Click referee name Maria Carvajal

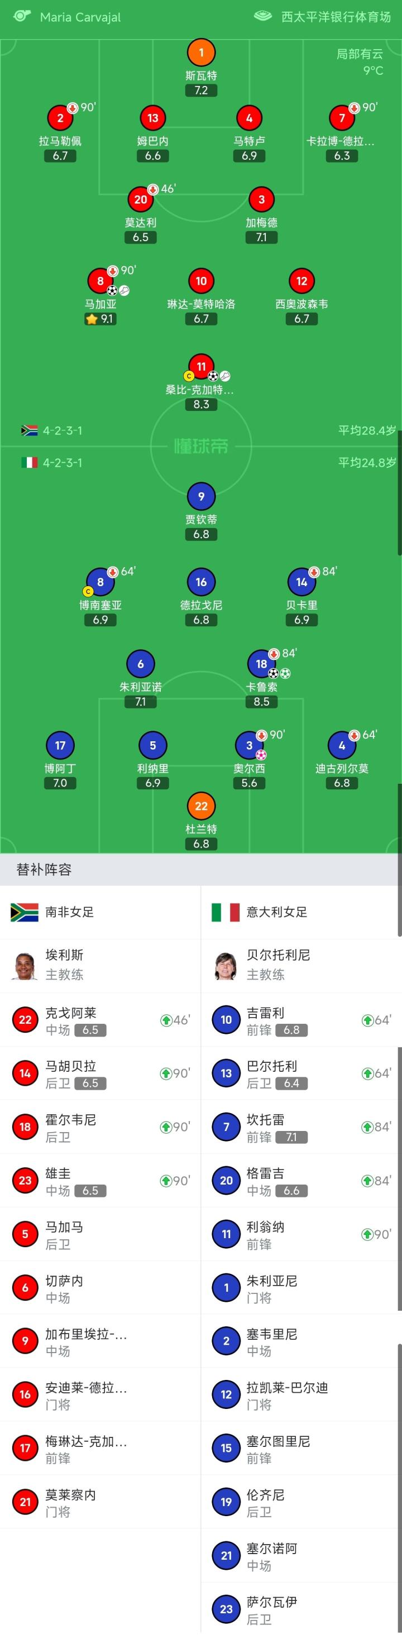point(80,17)
